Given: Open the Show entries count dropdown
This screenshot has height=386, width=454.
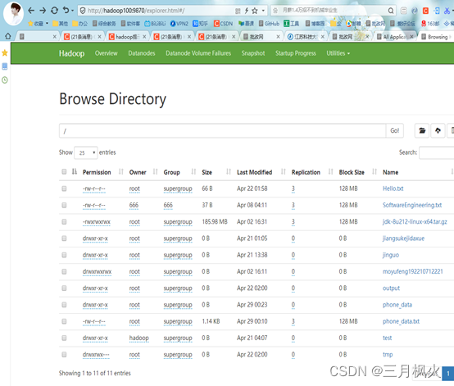Looking at the screenshot, I should [86, 152].
